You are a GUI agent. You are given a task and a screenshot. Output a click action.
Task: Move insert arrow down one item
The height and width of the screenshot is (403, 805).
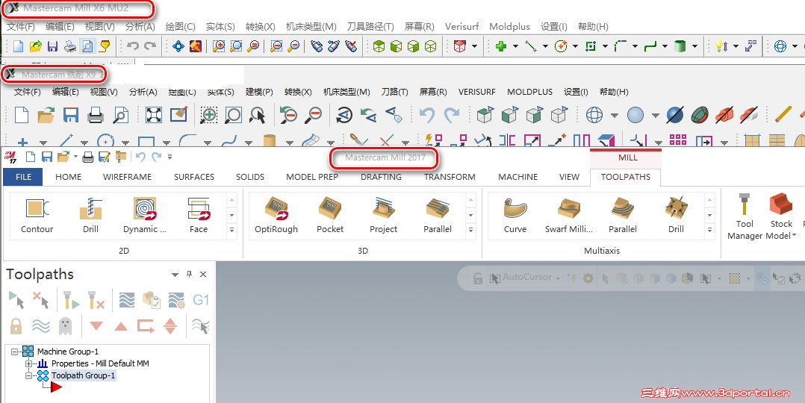tap(96, 325)
